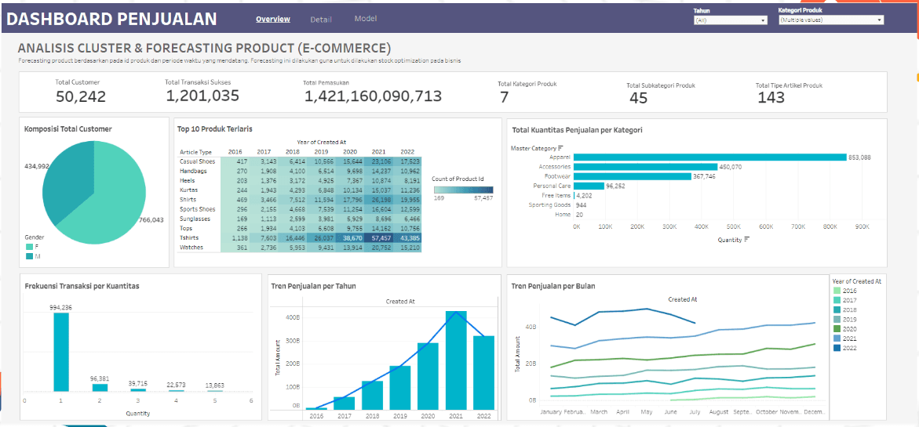Click the Article Type column header
The height and width of the screenshot is (427, 919).
pyautogui.click(x=195, y=152)
